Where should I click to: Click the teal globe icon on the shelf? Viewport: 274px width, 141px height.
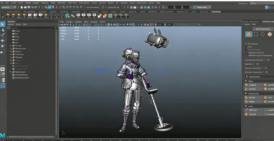[x=67, y=16]
